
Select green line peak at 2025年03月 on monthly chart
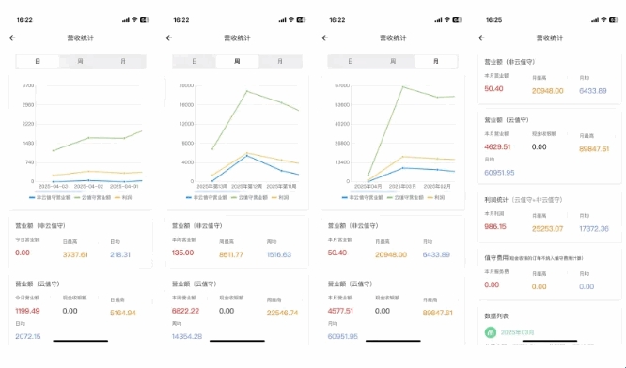tap(403, 87)
